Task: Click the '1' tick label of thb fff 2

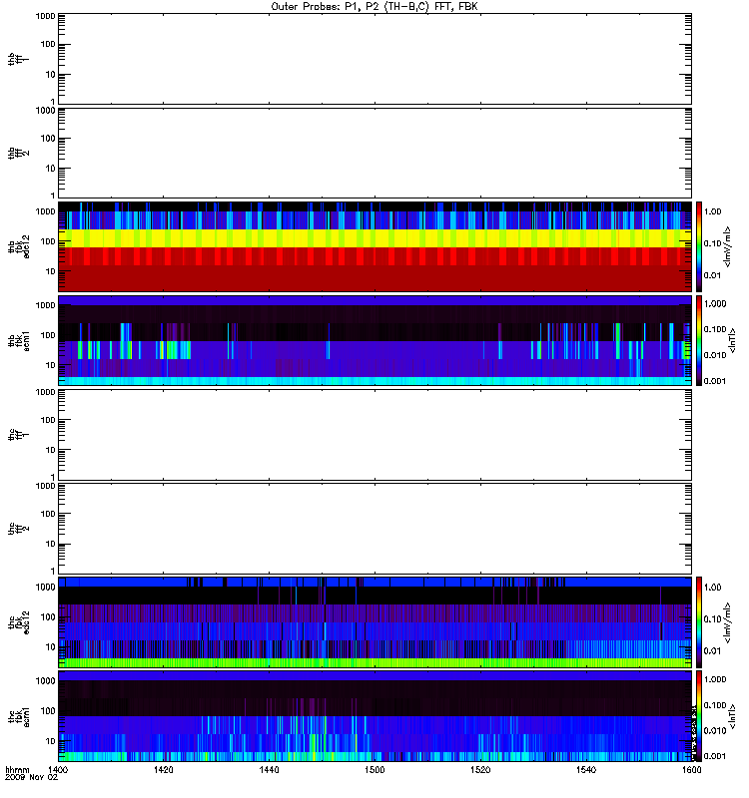Action: pyautogui.click(x=53, y=196)
